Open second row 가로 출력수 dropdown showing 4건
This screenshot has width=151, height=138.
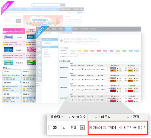[81, 80]
